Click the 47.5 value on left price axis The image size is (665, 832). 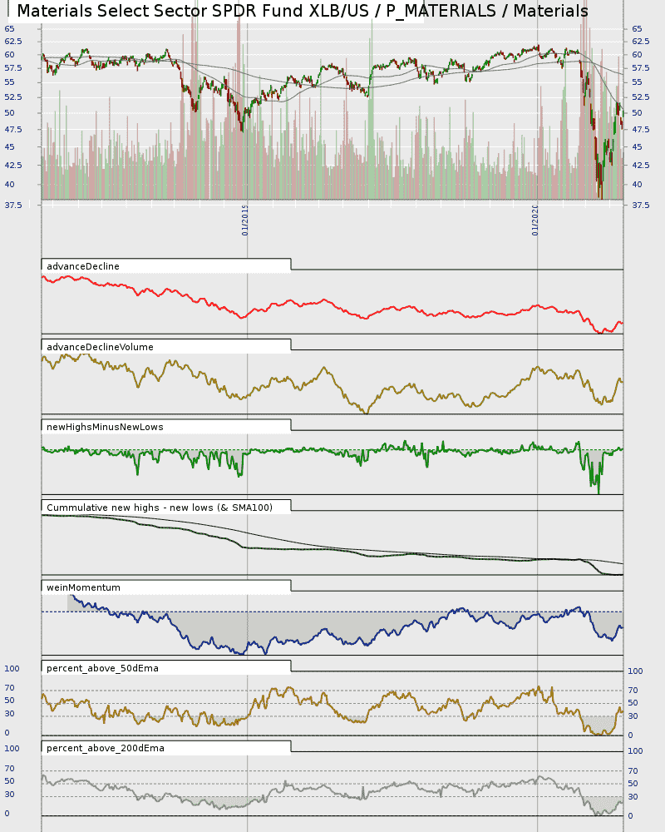[13, 130]
